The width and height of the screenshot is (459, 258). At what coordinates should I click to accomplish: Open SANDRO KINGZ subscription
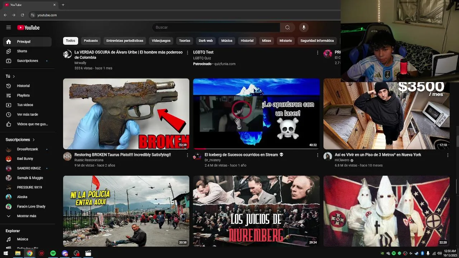click(27, 168)
